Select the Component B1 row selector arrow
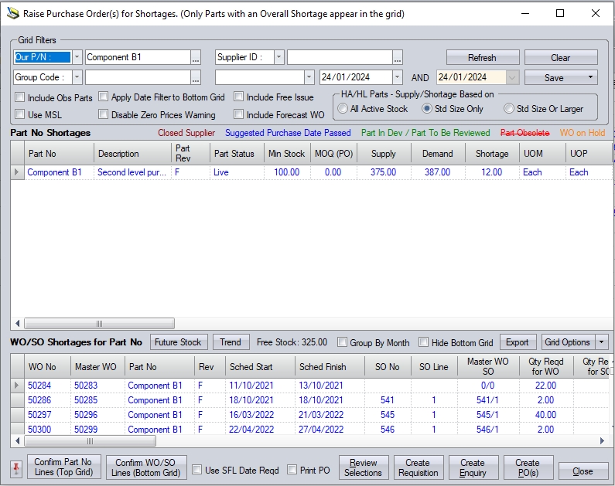 (17, 172)
